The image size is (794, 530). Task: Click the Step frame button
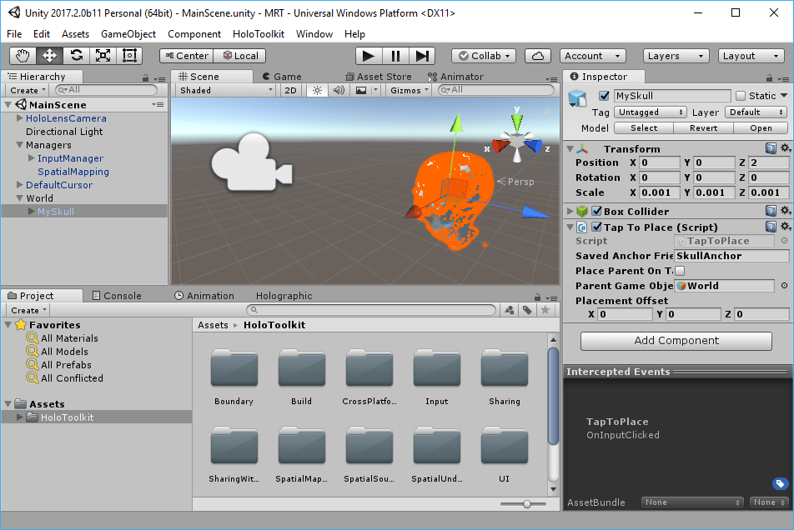pyautogui.click(x=423, y=56)
